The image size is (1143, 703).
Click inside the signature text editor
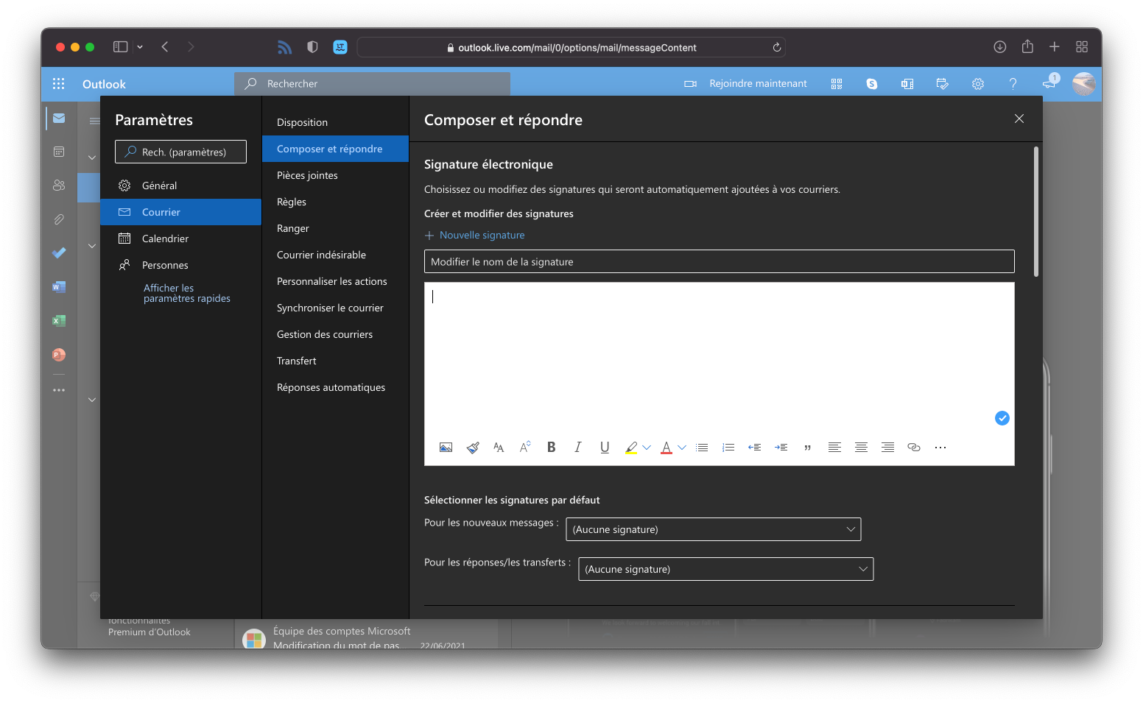pos(720,356)
